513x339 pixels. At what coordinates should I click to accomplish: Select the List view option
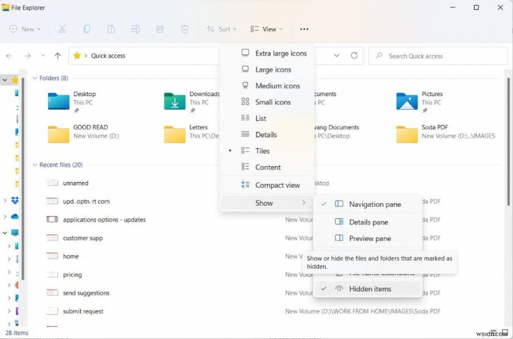(x=267, y=119)
